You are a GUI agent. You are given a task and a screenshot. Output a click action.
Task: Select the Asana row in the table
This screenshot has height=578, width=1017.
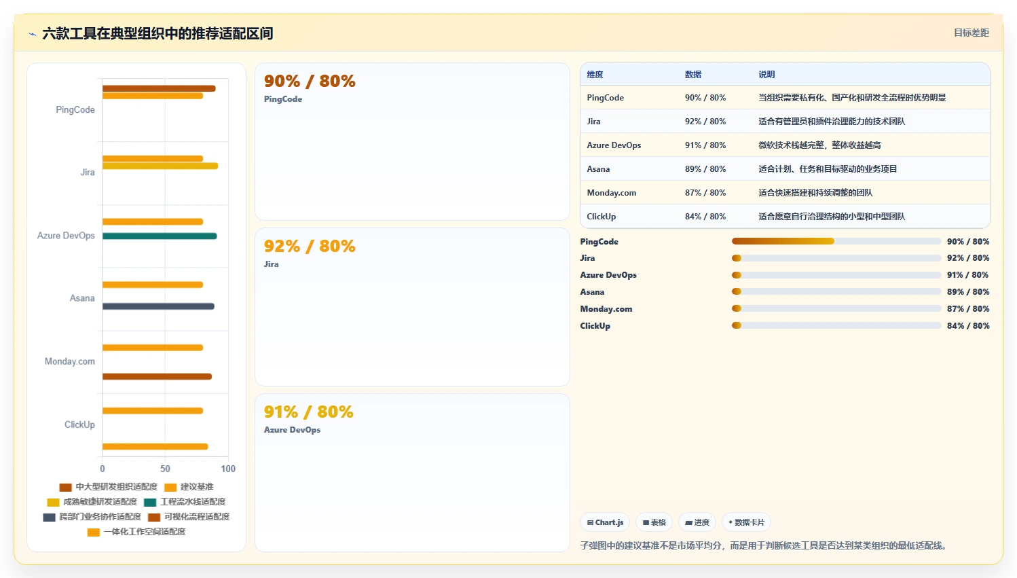[x=785, y=169]
